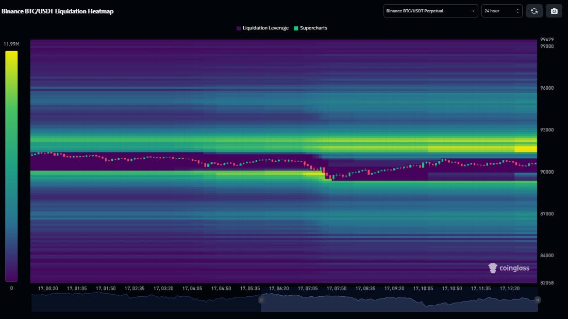Image resolution: width=568 pixels, height=319 pixels.
Task: Click the 0 scale minimum label
Action: click(11, 288)
